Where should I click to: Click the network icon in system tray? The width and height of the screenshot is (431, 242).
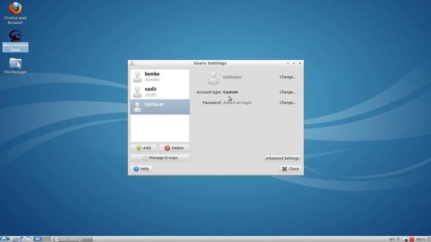tap(398, 239)
